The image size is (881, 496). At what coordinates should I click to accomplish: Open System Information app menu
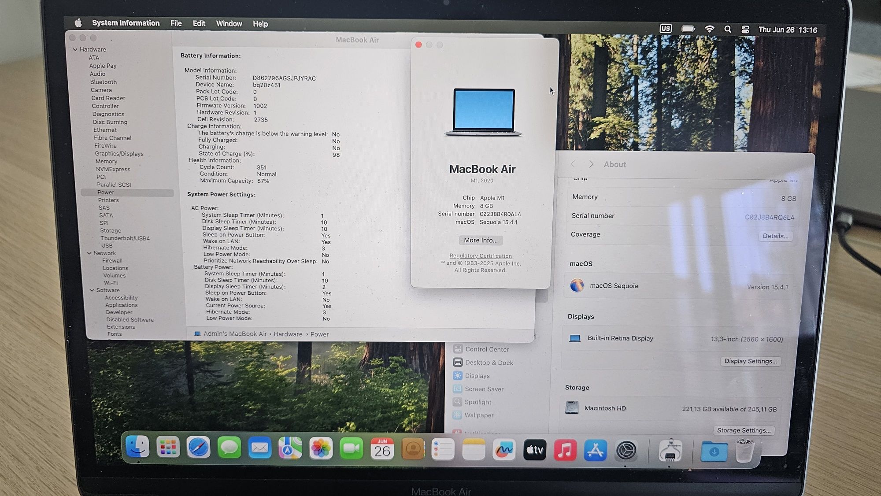tap(126, 23)
